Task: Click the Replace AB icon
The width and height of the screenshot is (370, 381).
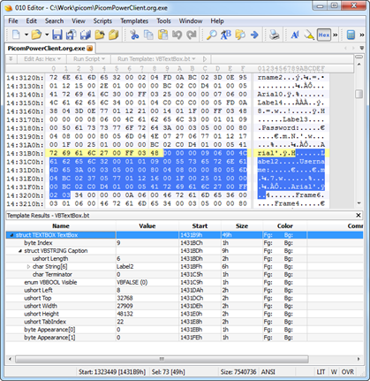Action: 226,34
